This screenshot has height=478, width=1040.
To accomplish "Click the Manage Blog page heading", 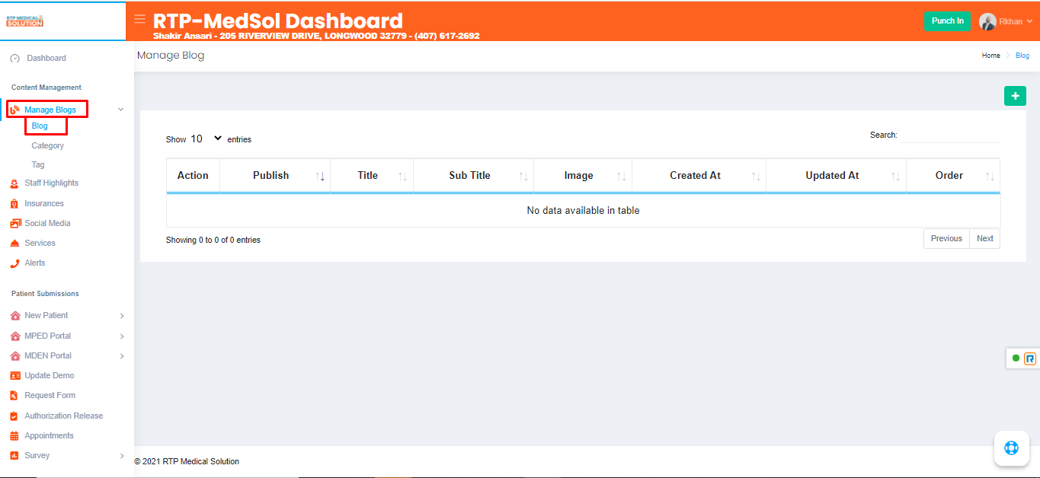I will click(171, 56).
